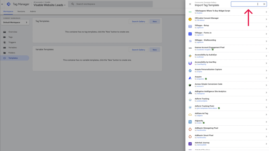The image size is (269, 151).
Task: Click the magnifier icon in workspace search
Action: [73, 4]
